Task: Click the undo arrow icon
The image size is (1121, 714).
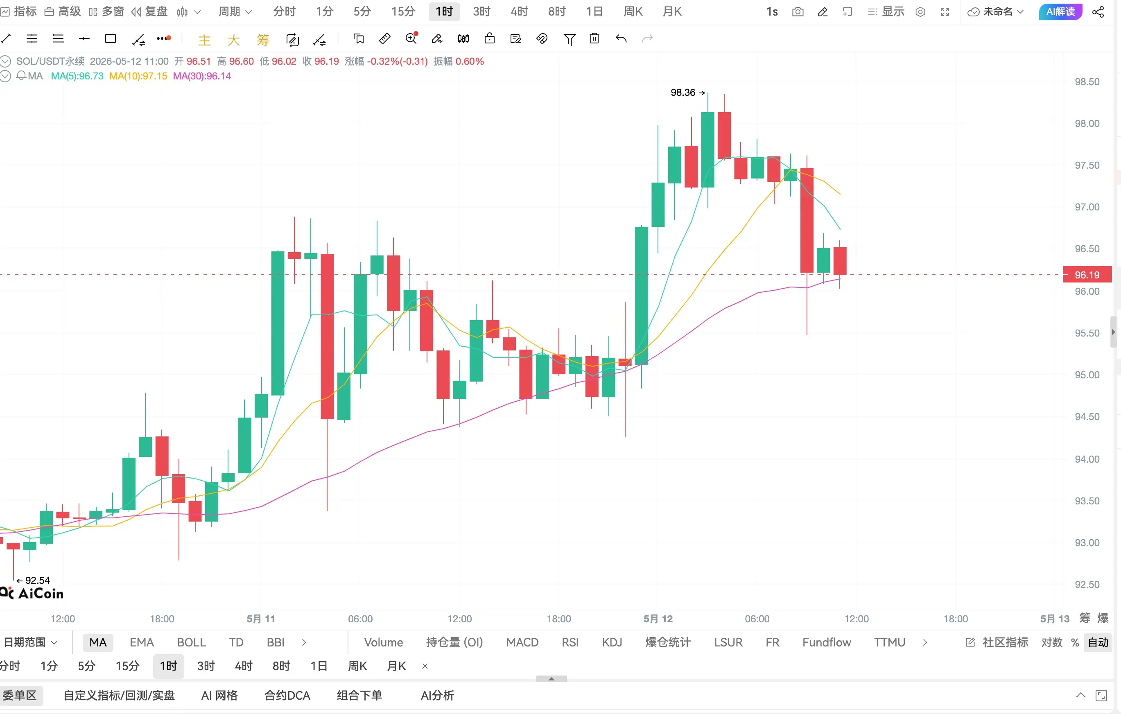Action: point(621,38)
